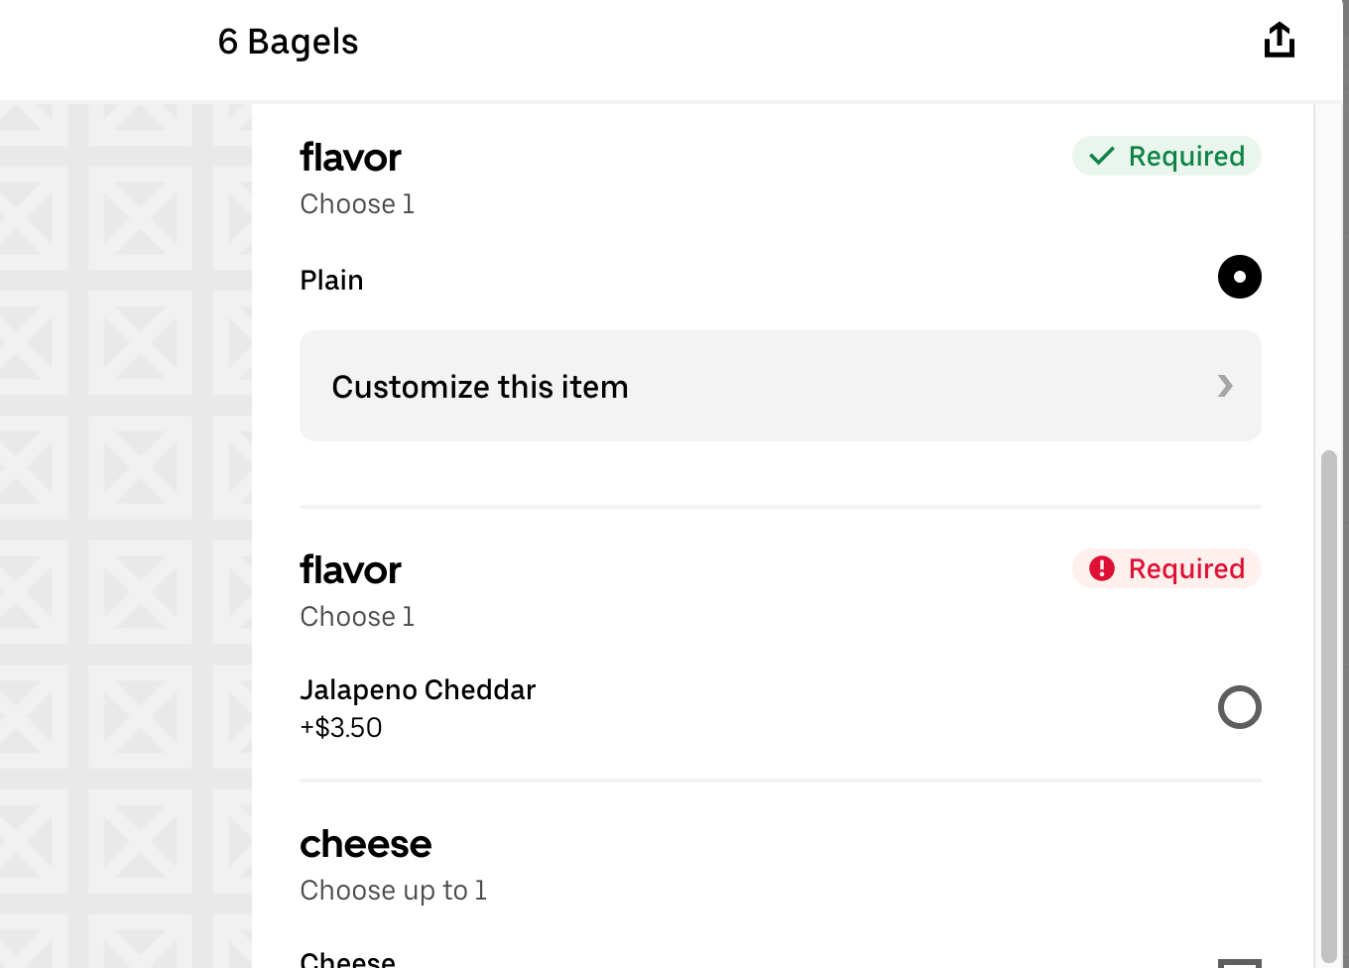Tick the Cheese checkbox at the bottom
This screenshot has height=968, width=1349.
pyautogui.click(x=1239, y=963)
